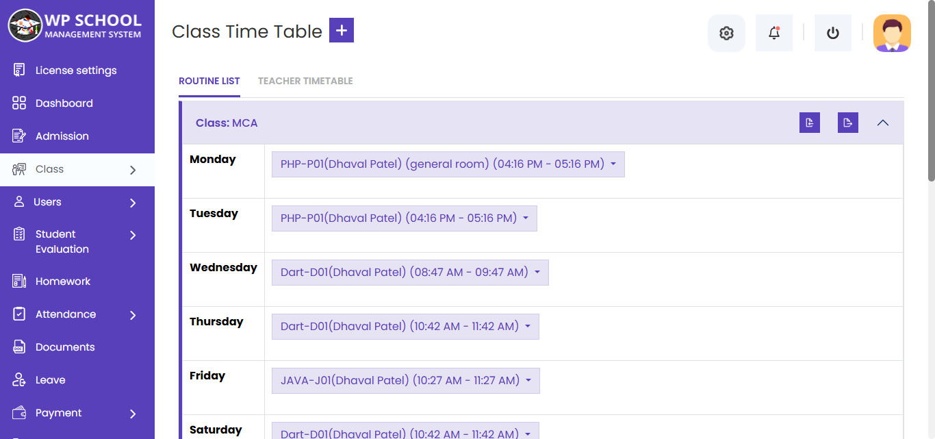The width and height of the screenshot is (935, 439).
Task: Open Friday JAVA-J01 routine dropdown
Action: click(x=406, y=381)
